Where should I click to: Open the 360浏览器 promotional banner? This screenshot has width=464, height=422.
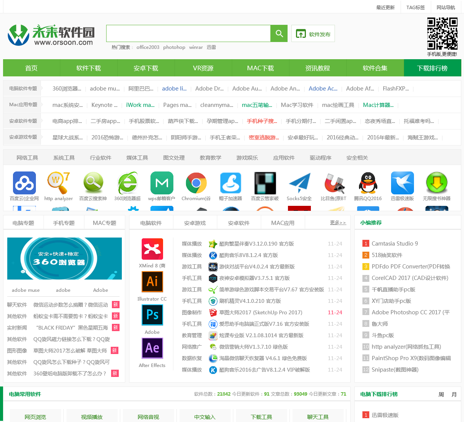65,259
